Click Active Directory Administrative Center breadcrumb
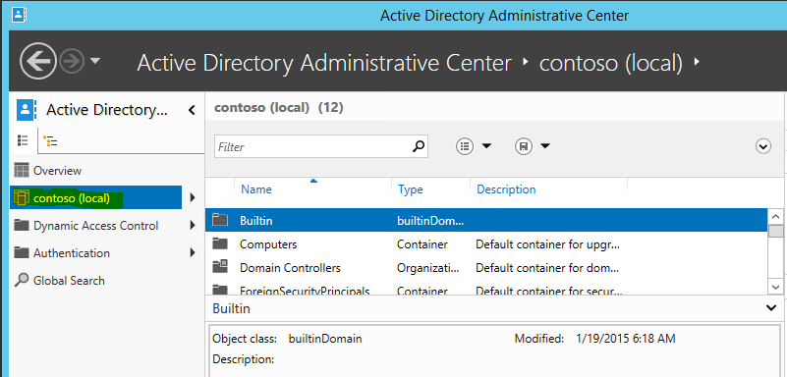Viewport: 787px width, 377px height. click(x=324, y=63)
